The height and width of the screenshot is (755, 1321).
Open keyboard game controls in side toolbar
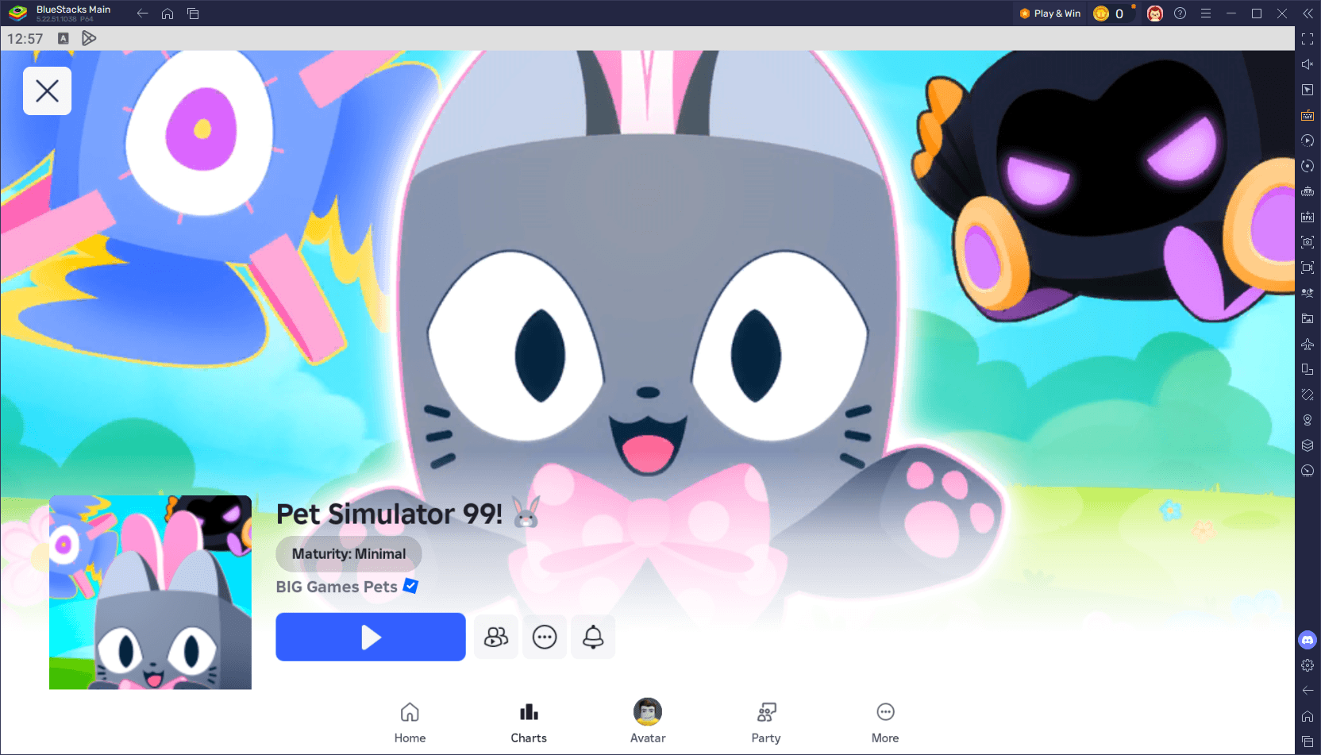coord(1308,115)
